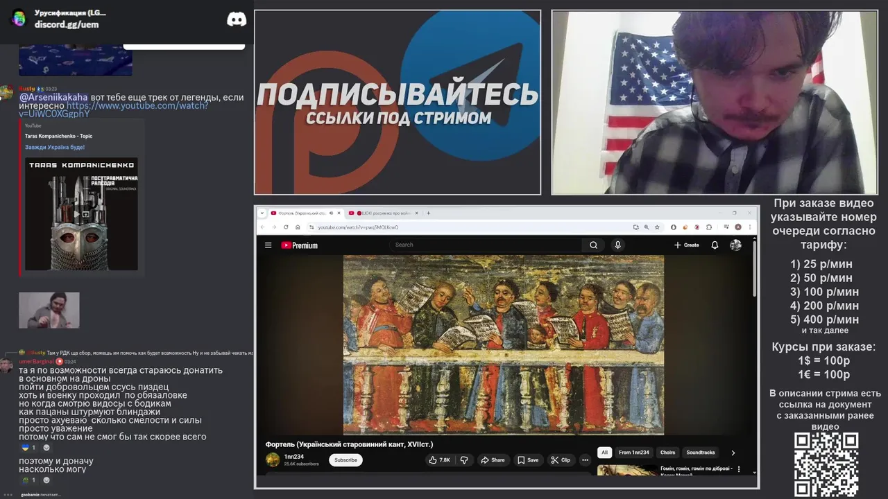Open Chrome three-dot menu
Viewport: 888px width, 499px height.
[750, 227]
